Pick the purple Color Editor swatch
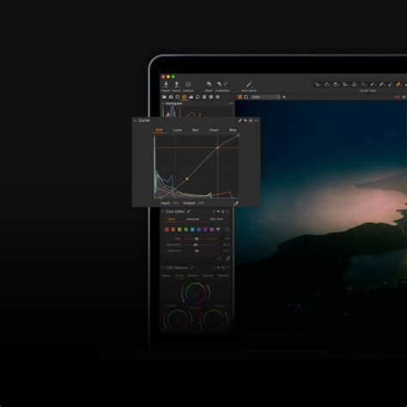Image resolution: width=407 pixels, height=407 pixels. (205, 229)
